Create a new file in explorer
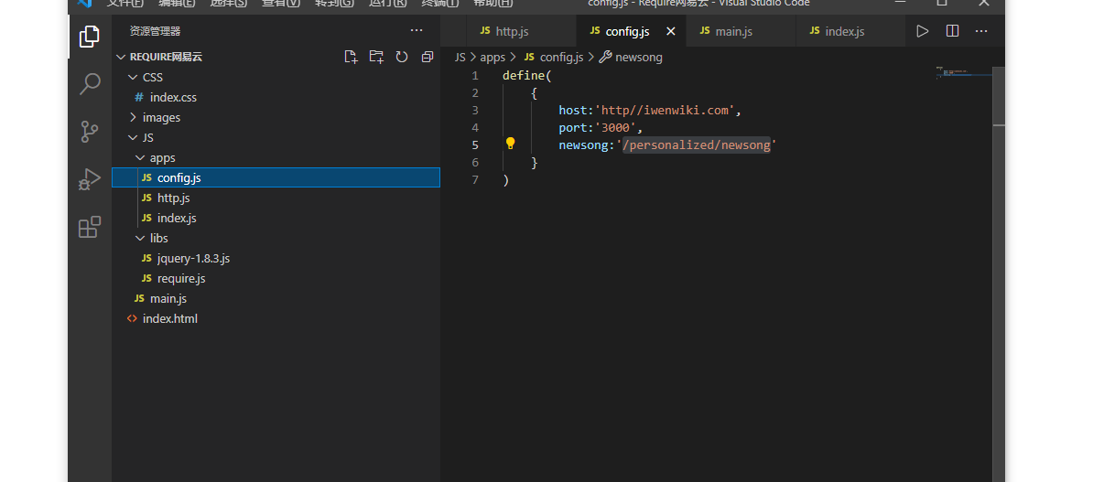 point(351,57)
